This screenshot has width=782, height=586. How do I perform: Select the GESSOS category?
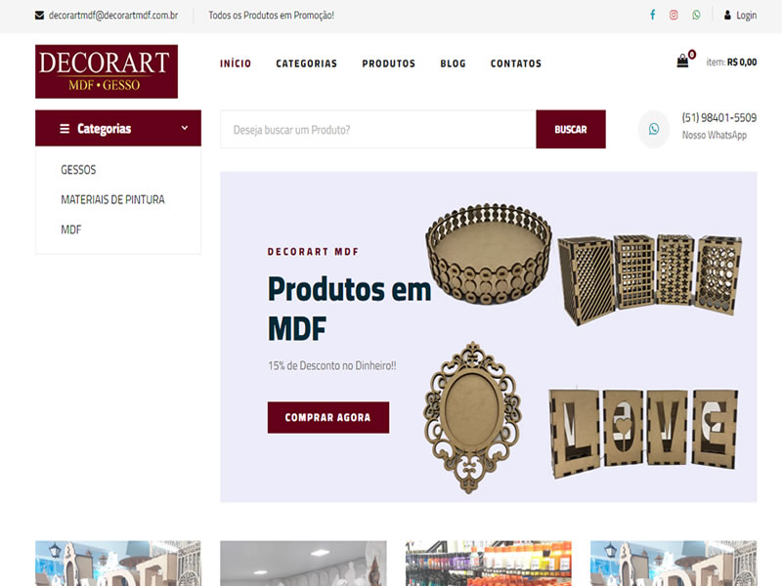click(78, 170)
